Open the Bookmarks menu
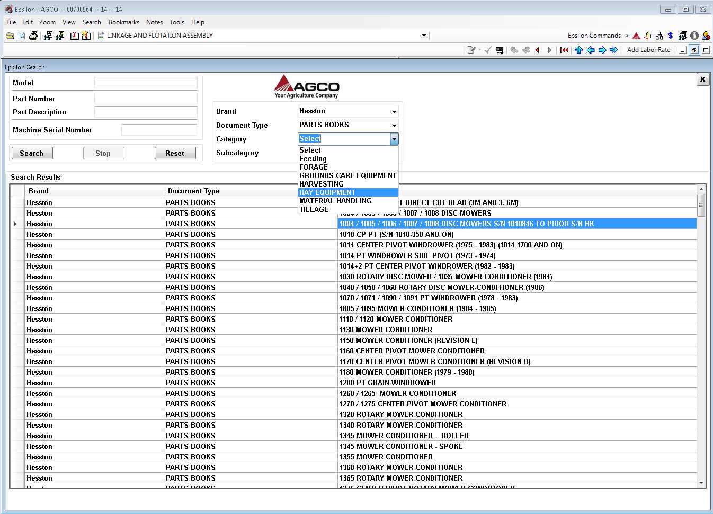The height and width of the screenshot is (514, 713). (x=124, y=22)
